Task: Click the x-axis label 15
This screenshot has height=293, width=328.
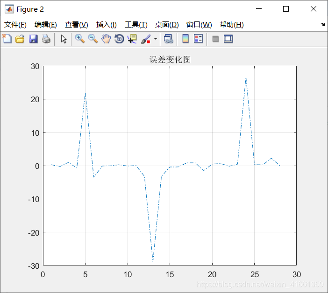Action: [x=170, y=274]
